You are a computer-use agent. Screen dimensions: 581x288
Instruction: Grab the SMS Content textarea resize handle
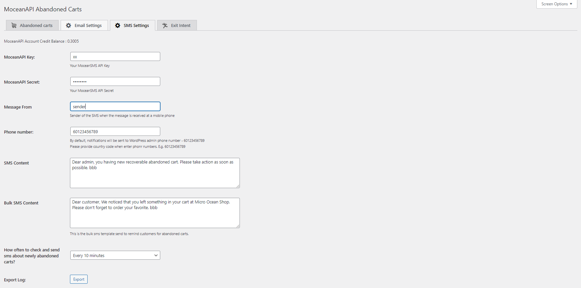coord(238,186)
